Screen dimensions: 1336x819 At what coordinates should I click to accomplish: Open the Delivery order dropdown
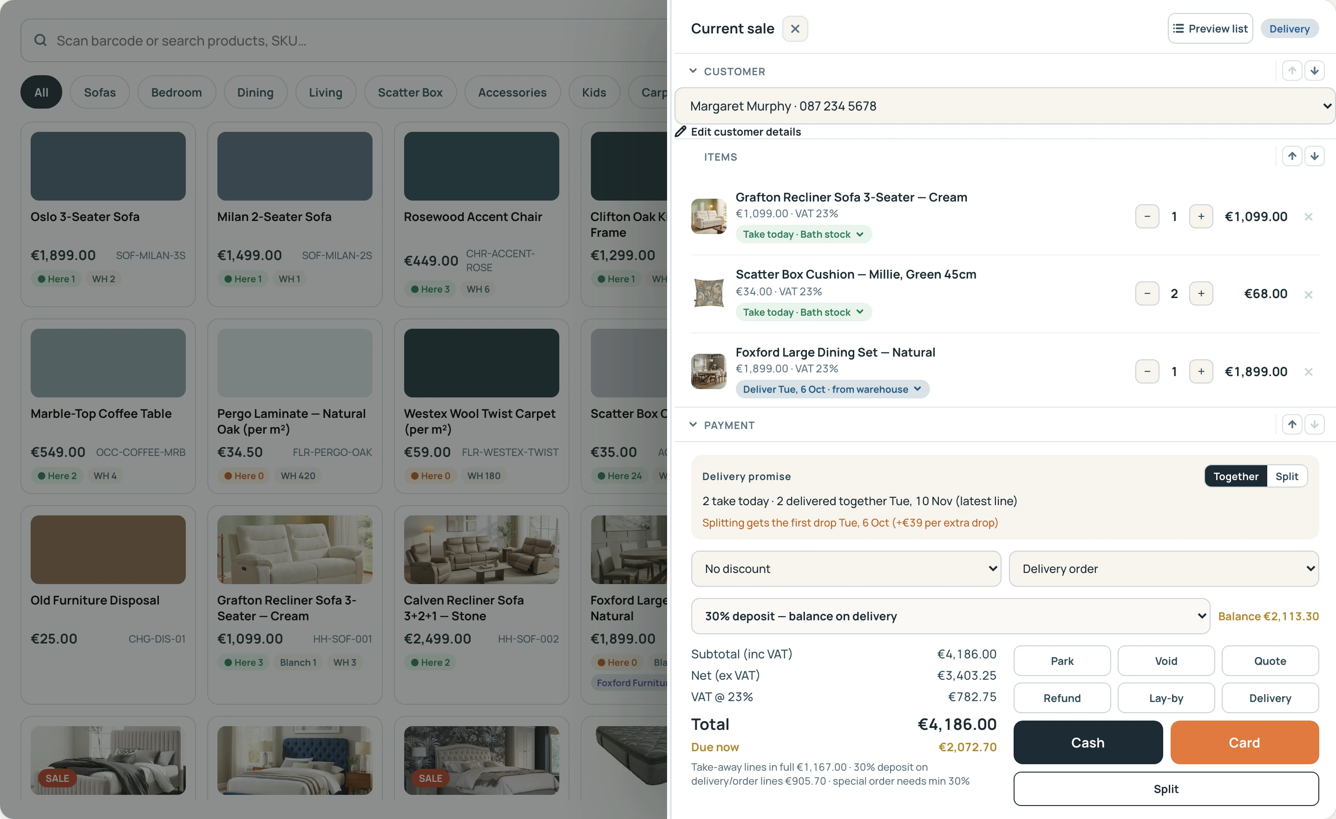pos(1164,569)
